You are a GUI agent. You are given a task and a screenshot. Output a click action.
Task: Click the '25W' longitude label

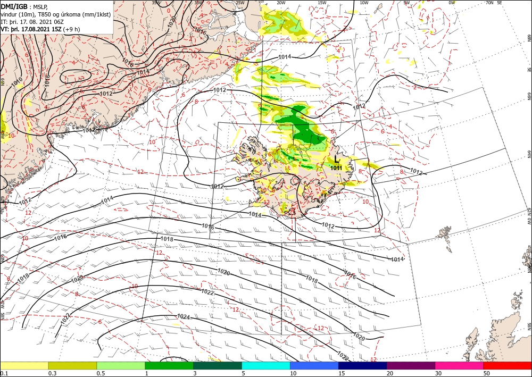(x=240, y=3)
